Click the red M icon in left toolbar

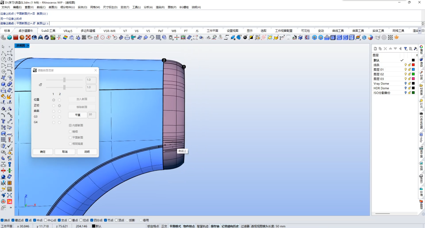9,202
